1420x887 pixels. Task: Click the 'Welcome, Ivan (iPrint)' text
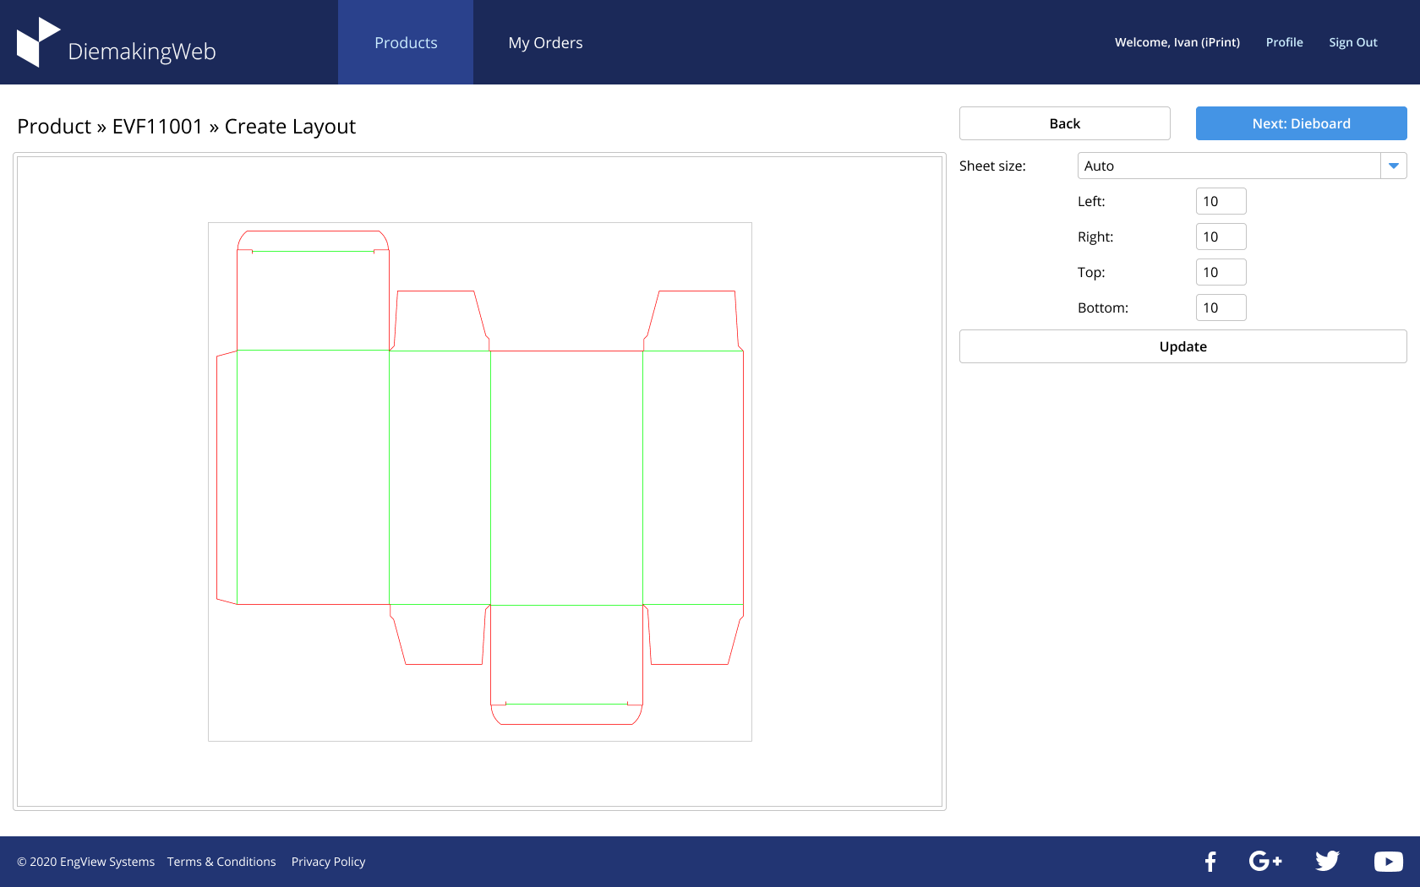[1177, 42]
